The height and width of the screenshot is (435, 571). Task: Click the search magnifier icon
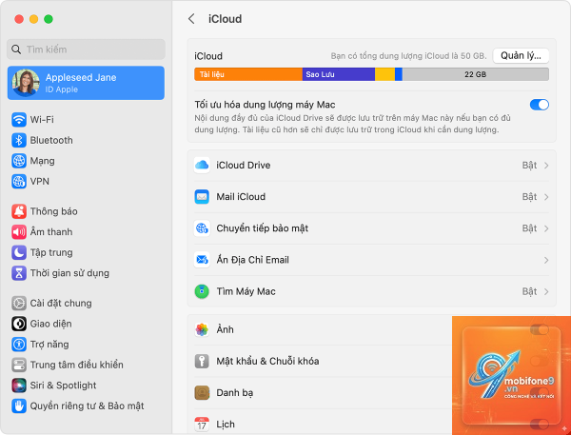pos(16,49)
